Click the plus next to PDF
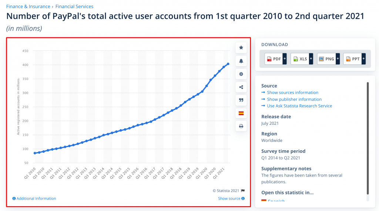 coord(285,59)
